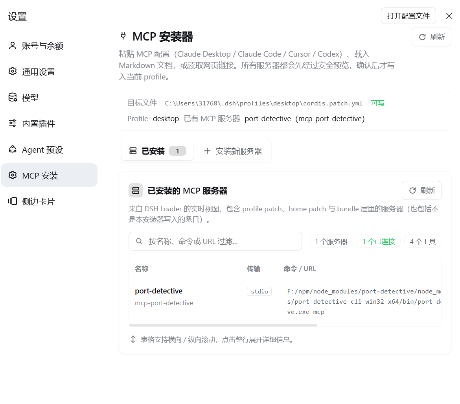Open the 账号与余额 settings section
The width and height of the screenshot is (460, 404).
(x=49, y=46)
